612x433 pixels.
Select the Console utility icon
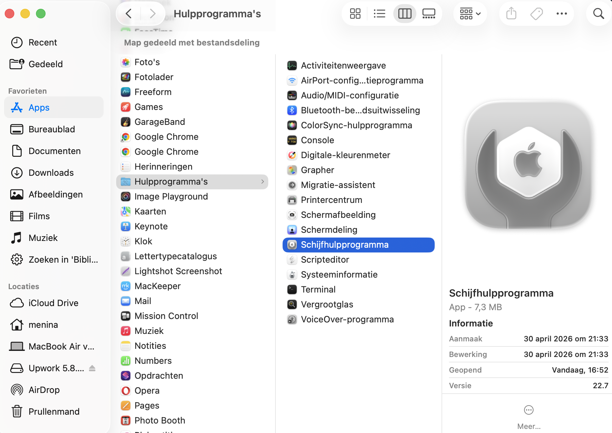[292, 140]
